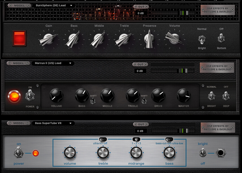Flip the BurnSphere Off/Bottom switch
Viewport: 242px width, 173px height.
(221, 38)
